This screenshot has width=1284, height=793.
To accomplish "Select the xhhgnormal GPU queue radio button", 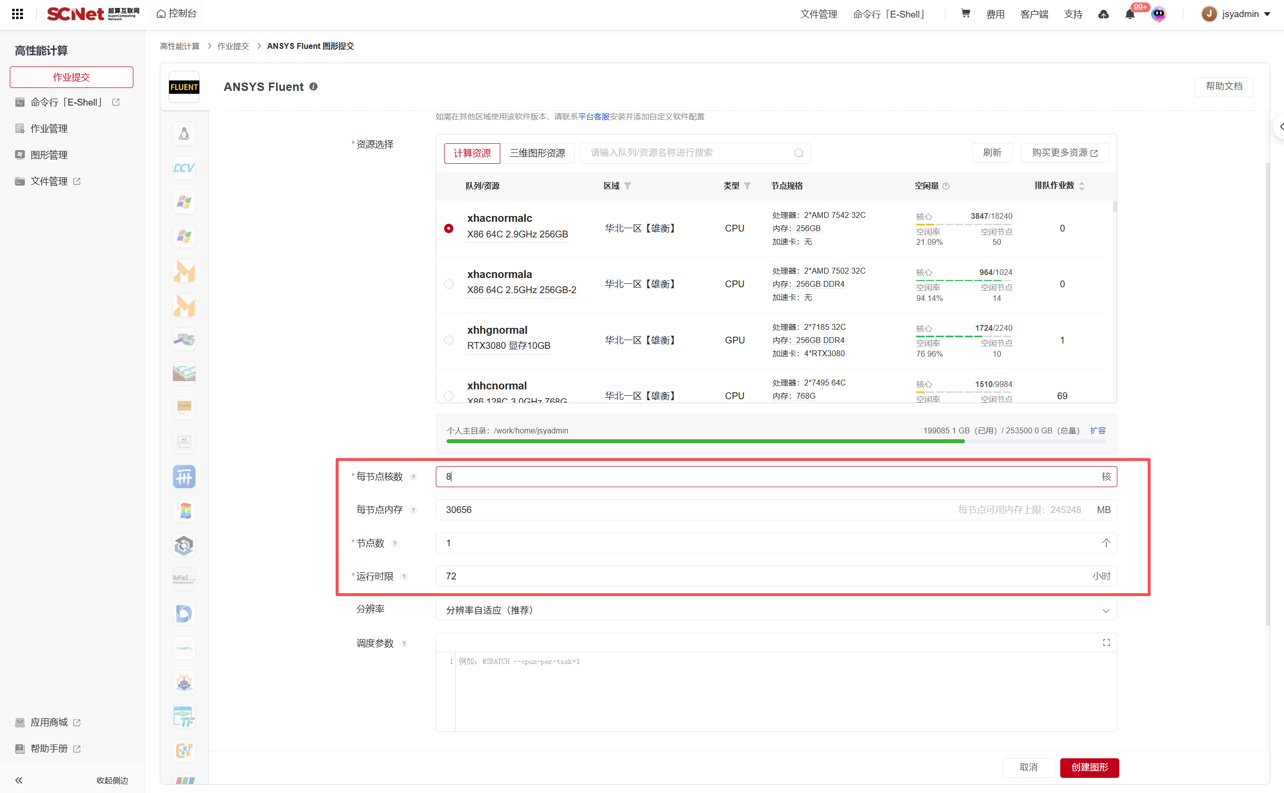I will coord(449,340).
